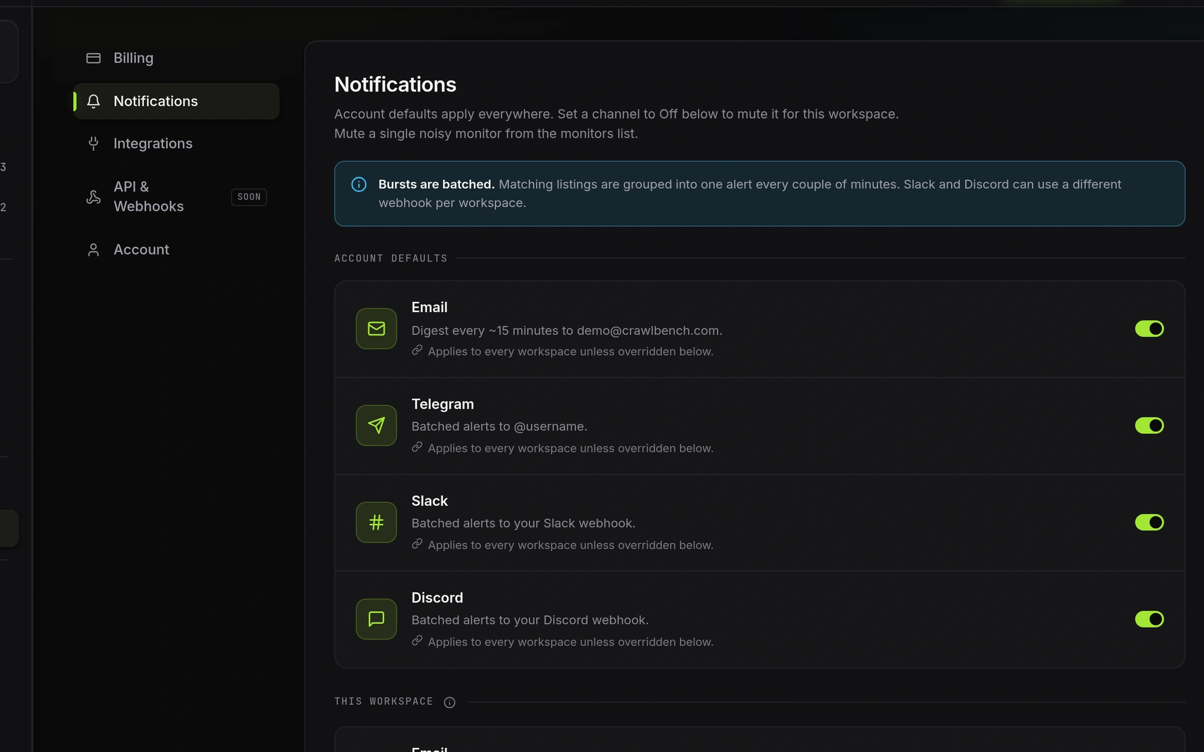The image size is (1204, 752).
Task: Click the Account person icon
Action: (x=94, y=250)
